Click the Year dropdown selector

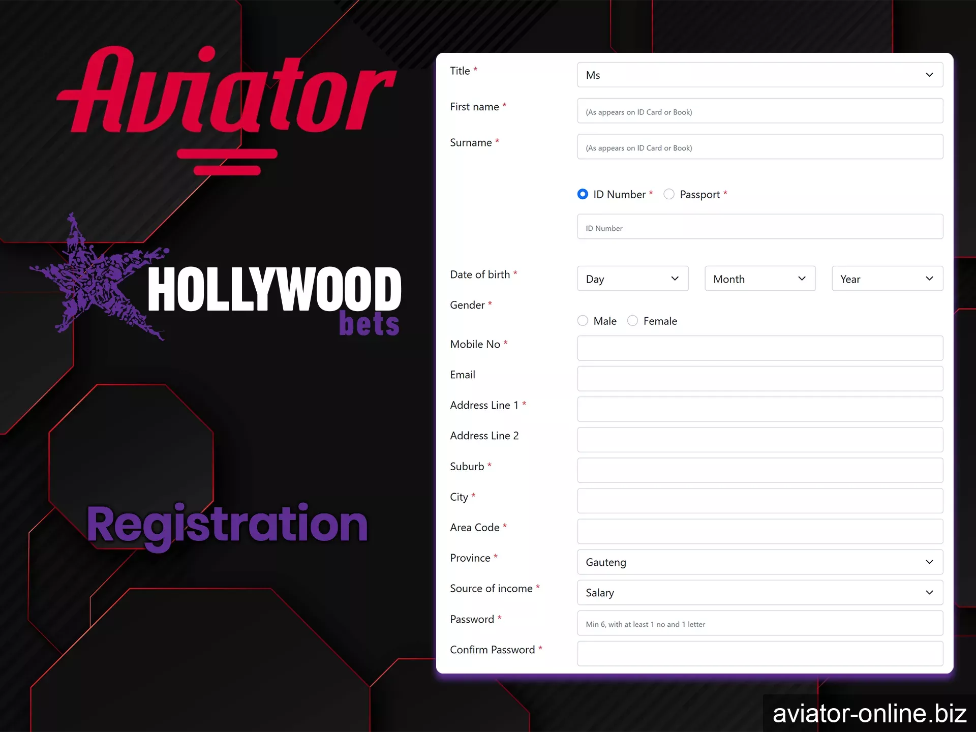click(886, 279)
